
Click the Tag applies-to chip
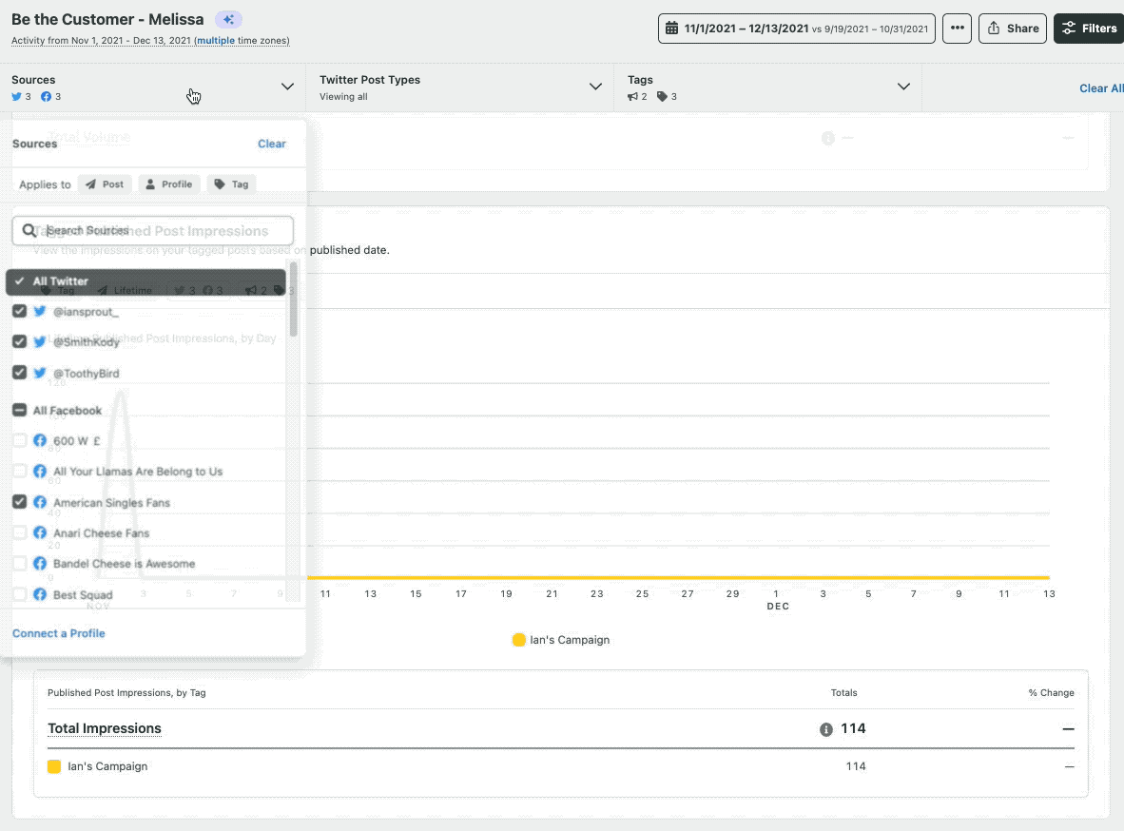click(231, 184)
